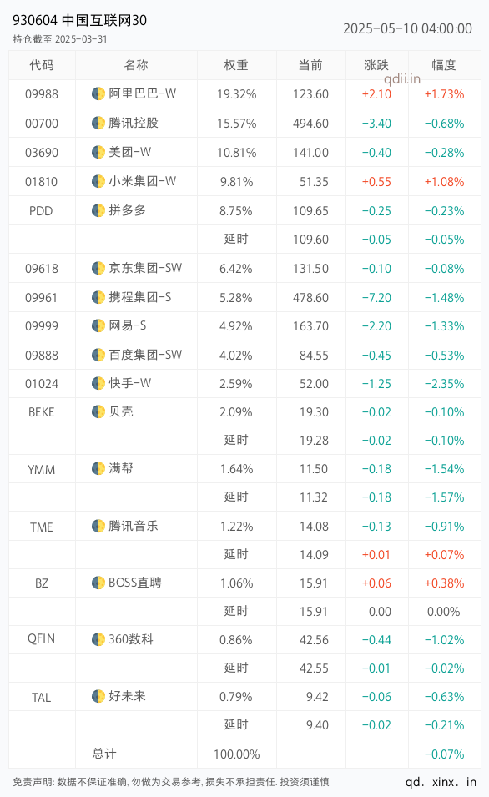Click the moon icon beside 京东集团-SW

pyautogui.click(x=98, y=268)
